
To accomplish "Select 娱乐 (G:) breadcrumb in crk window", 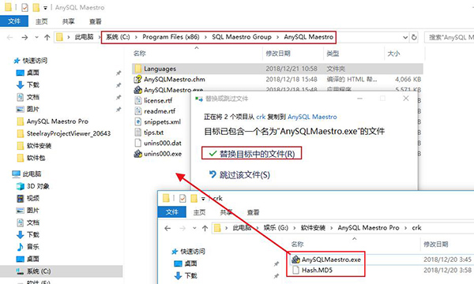I will [276, 228].
